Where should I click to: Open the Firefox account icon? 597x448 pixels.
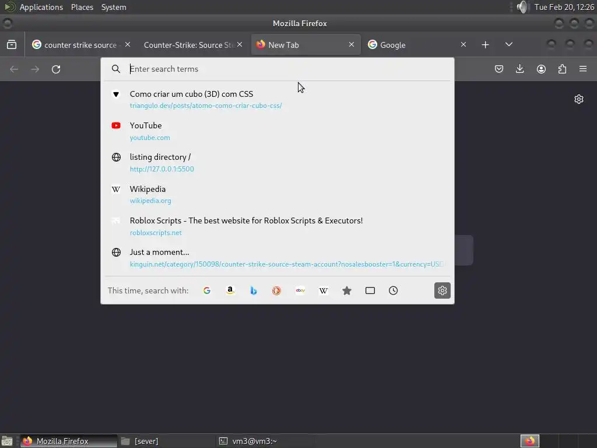coord(541,69)
